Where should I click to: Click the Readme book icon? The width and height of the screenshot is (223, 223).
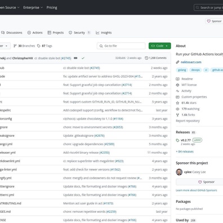[177, 79]
